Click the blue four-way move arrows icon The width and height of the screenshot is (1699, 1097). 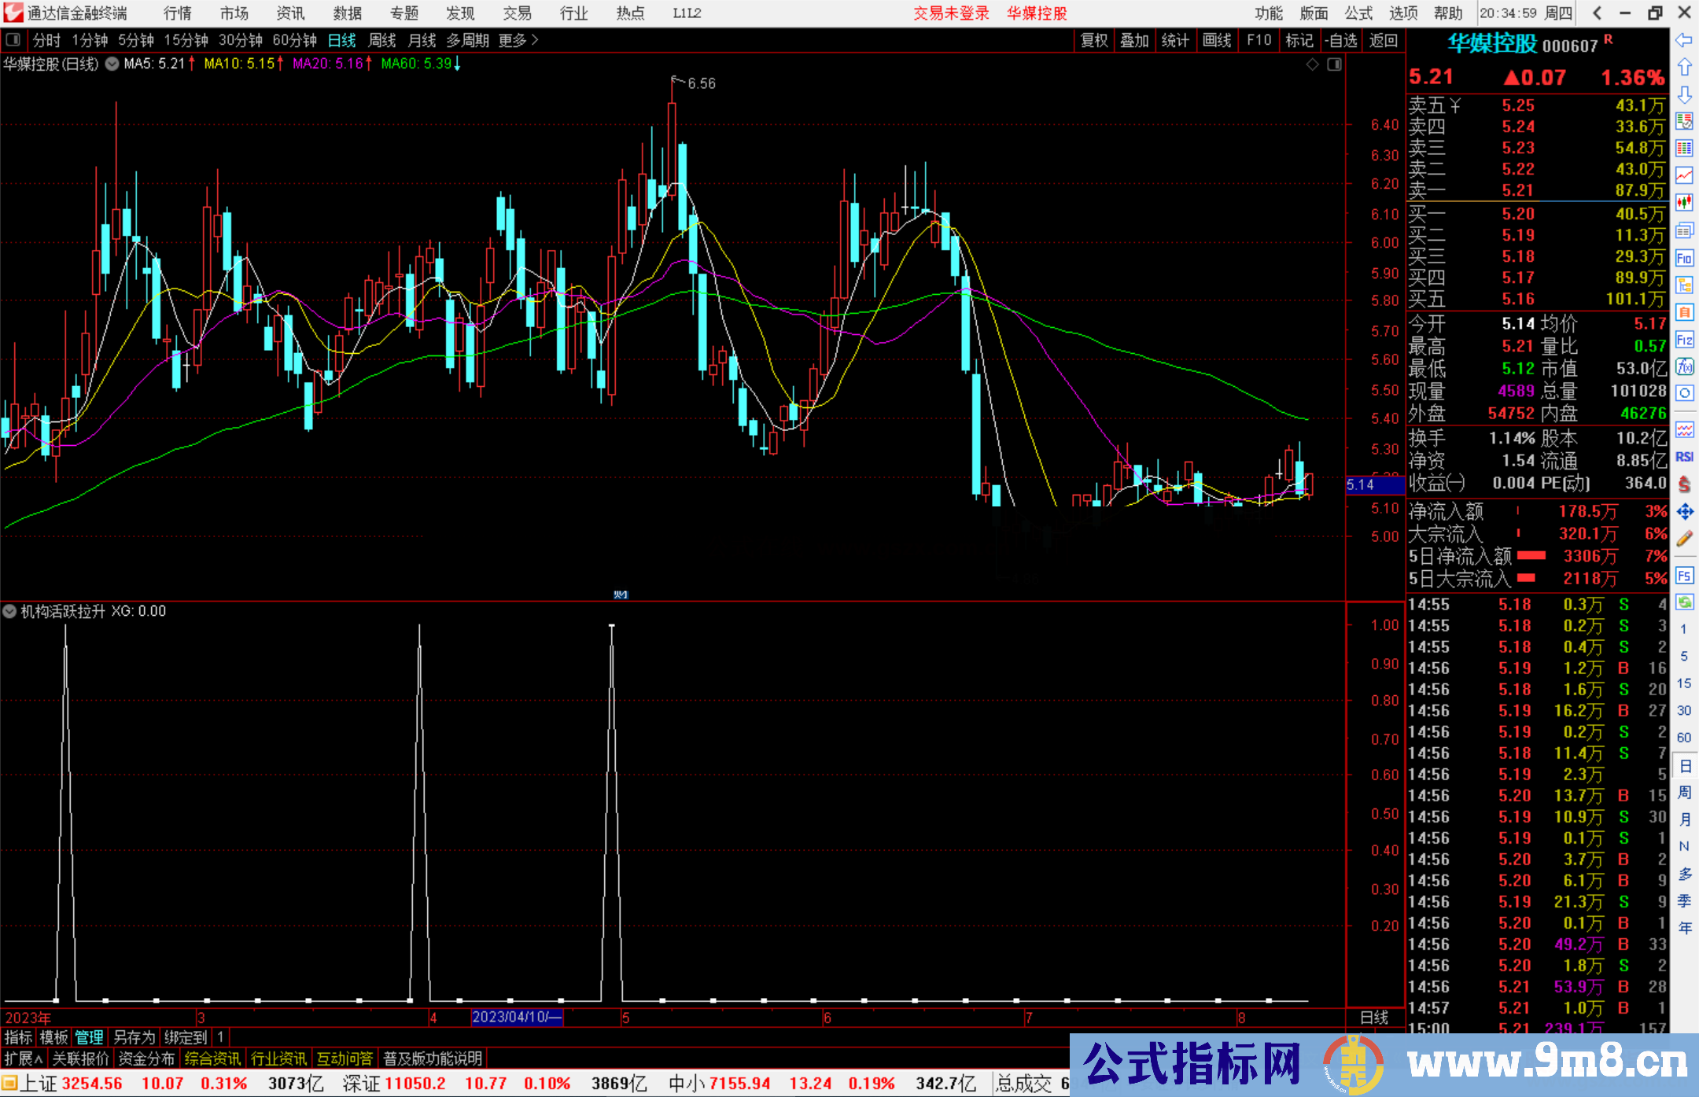(x=1684, y=512)
